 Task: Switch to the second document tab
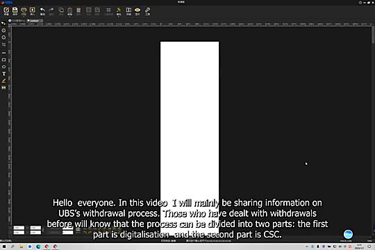(35, 21)
